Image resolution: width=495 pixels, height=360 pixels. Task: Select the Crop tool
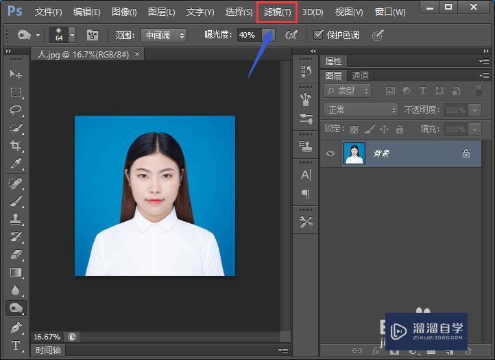point(16,145)
